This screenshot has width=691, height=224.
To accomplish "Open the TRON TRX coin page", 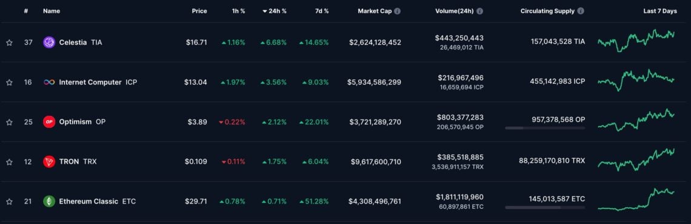I will 78,162.
